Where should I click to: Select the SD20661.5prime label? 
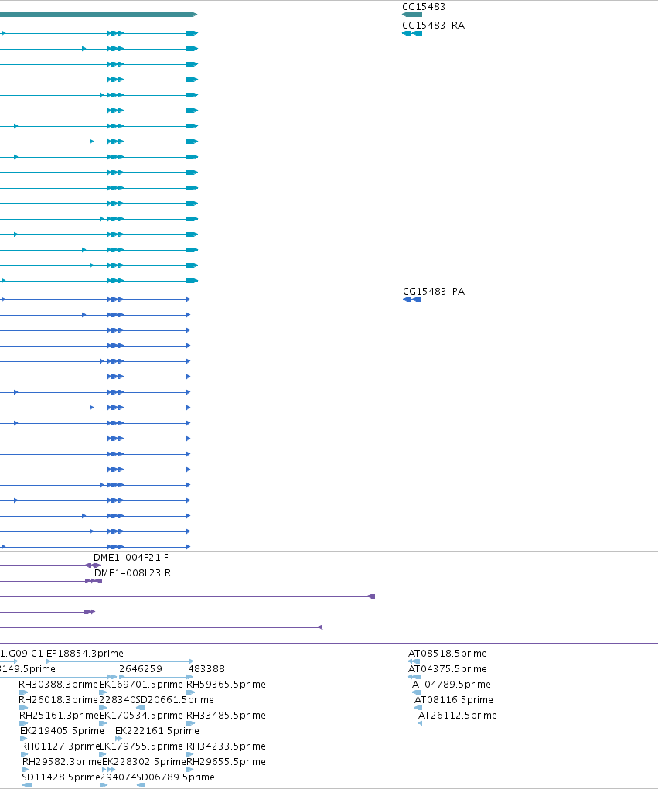(175, 700)
